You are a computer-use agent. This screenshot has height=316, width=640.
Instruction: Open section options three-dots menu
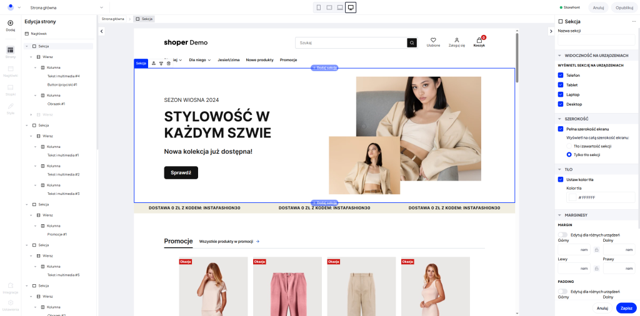coord(634,21)
